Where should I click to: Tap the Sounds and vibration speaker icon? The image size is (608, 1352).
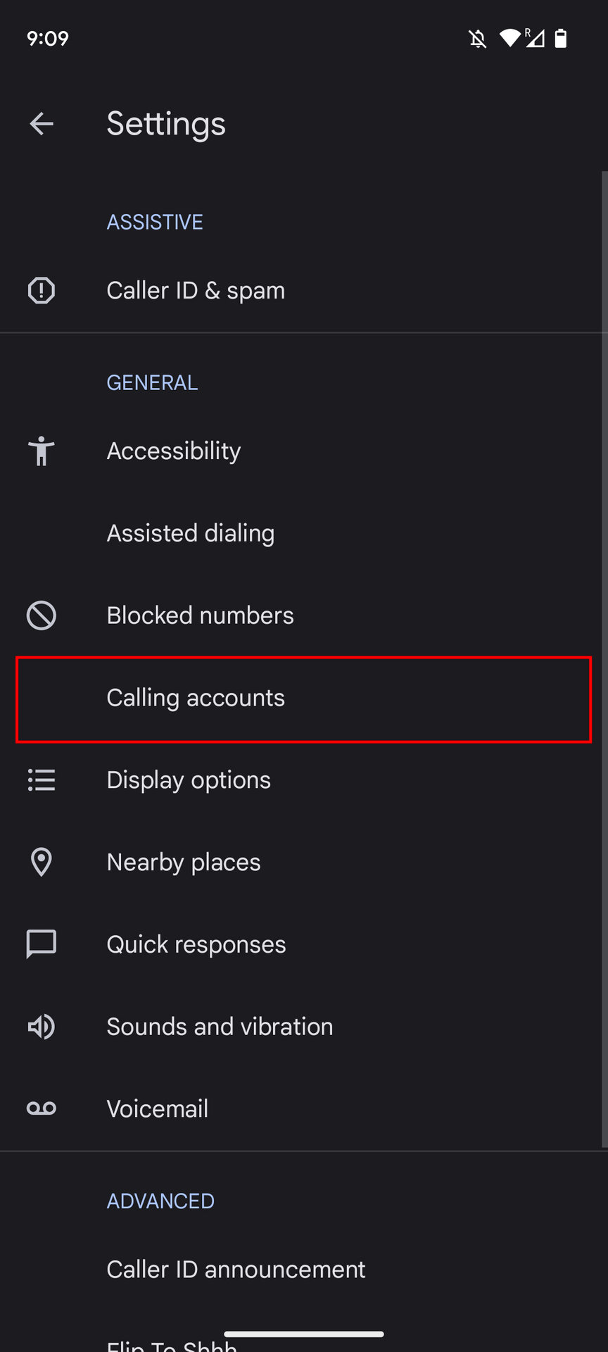(x=42, y=1027)
